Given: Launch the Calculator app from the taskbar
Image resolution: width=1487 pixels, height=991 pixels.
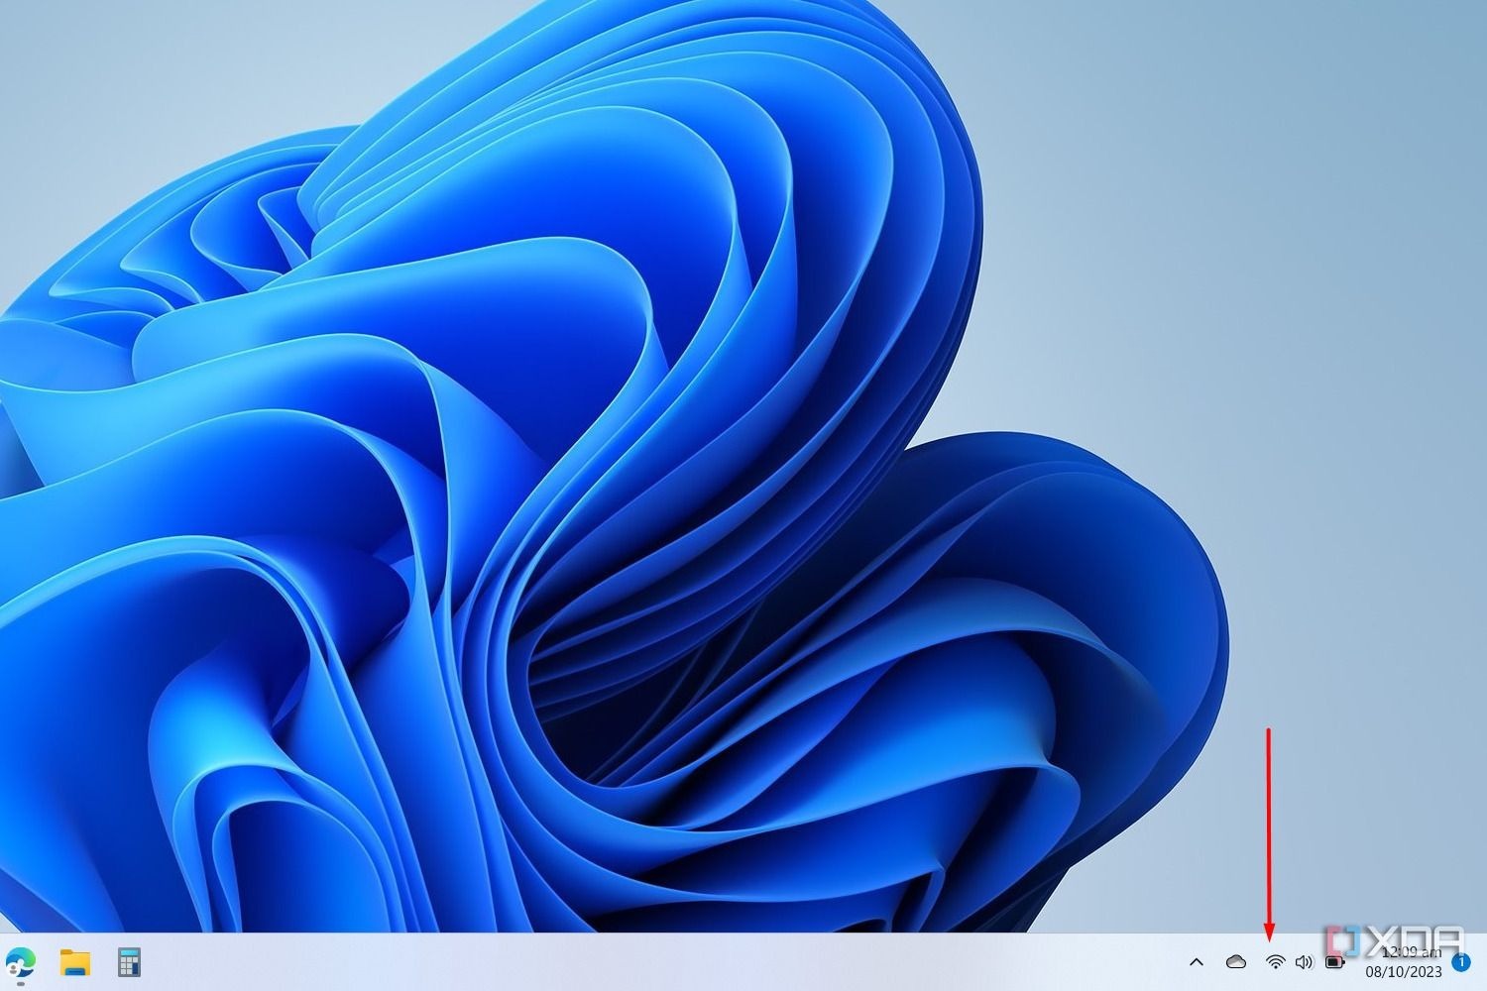Looking at the screenshot, I should coord(129,962).
